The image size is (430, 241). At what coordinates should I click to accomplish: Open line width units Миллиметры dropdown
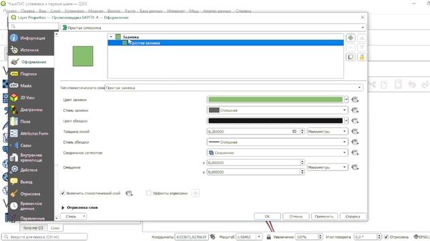click(x=327, y=131)
